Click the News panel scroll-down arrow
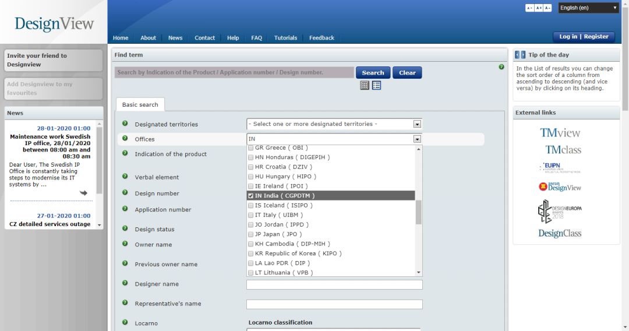629x331 pixels. pyautogui.click(x=100, y=225)
